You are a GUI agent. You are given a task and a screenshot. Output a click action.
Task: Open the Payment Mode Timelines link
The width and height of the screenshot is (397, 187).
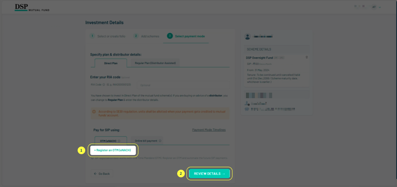(208, 130)
